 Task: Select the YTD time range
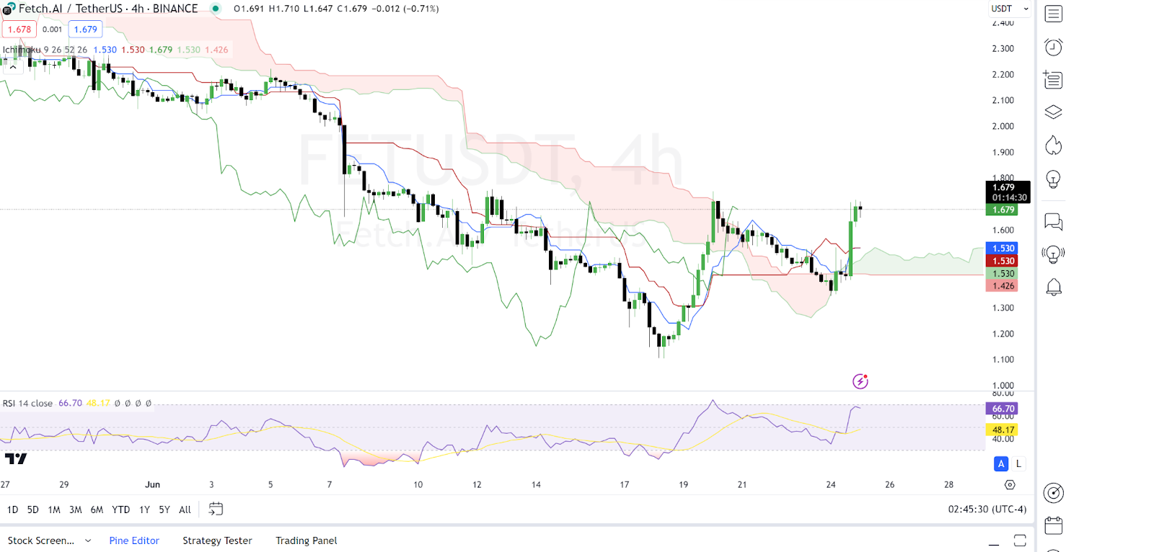[x=121, y=509]
